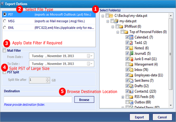
Task: Enable the PST Split checkbox
Action: click(4, 72)
